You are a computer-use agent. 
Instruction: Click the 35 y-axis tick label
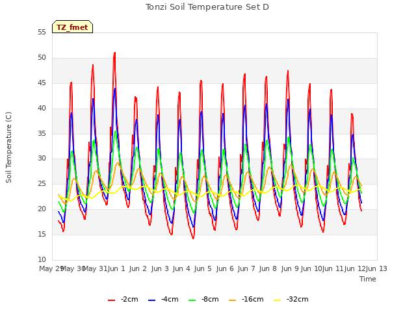[42, 133]
